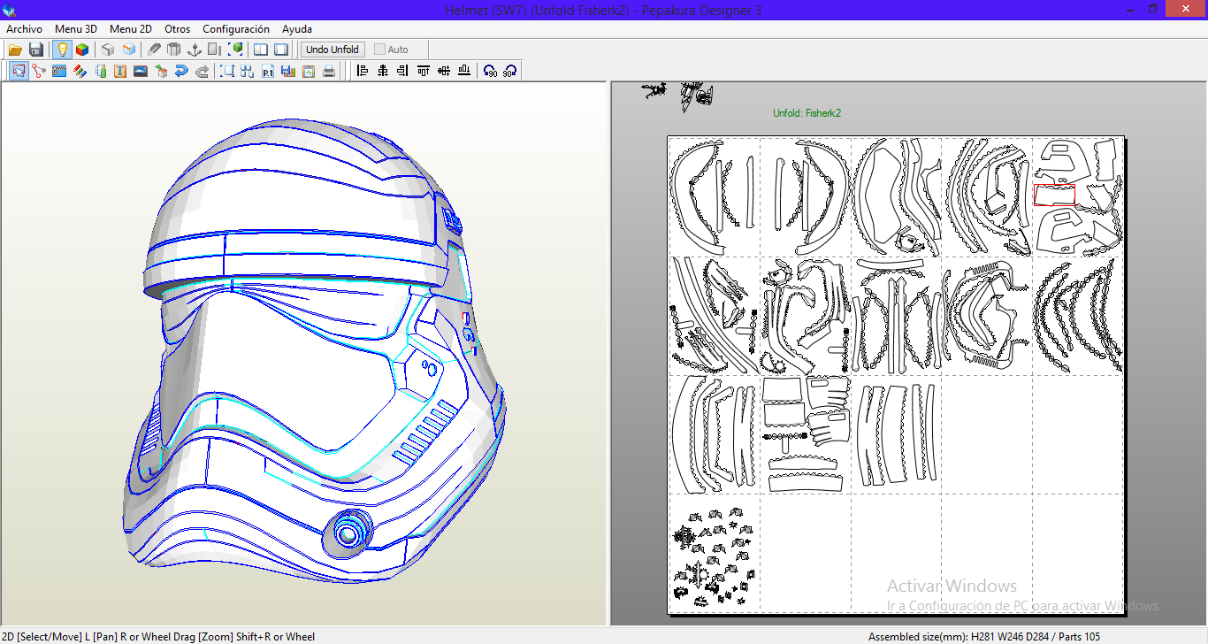The image size is (1208, 644).
Task: Open the Otros menu
Action: click(x=178, y=29)
